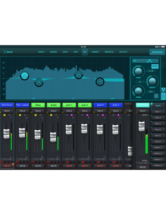Solo the auto 2 channel

point(84,111)
